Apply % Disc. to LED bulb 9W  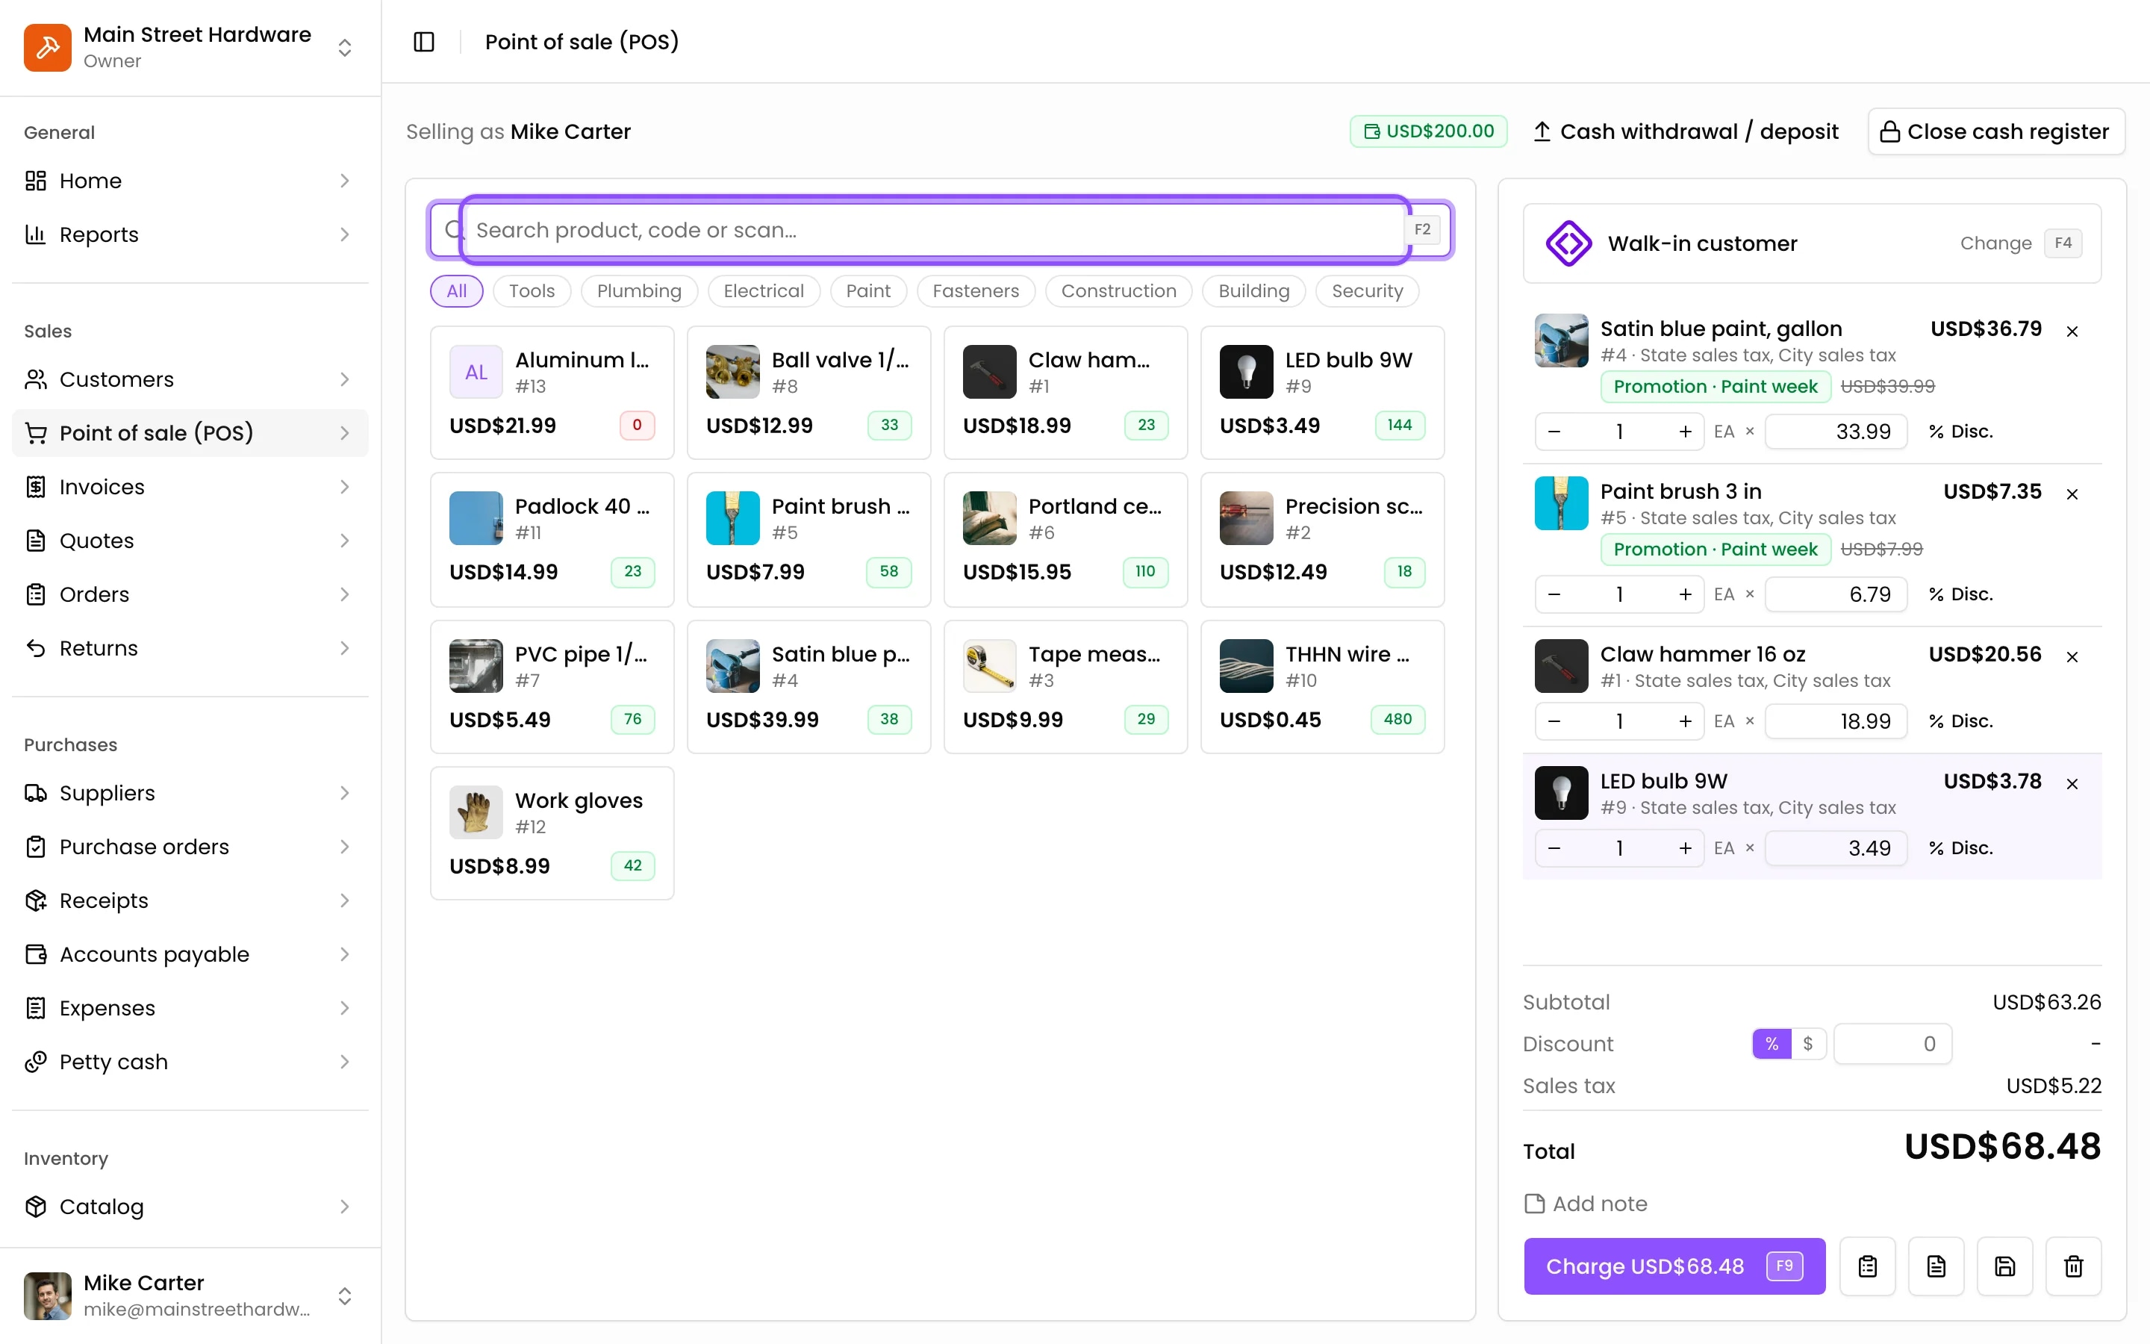point(1960,848)
